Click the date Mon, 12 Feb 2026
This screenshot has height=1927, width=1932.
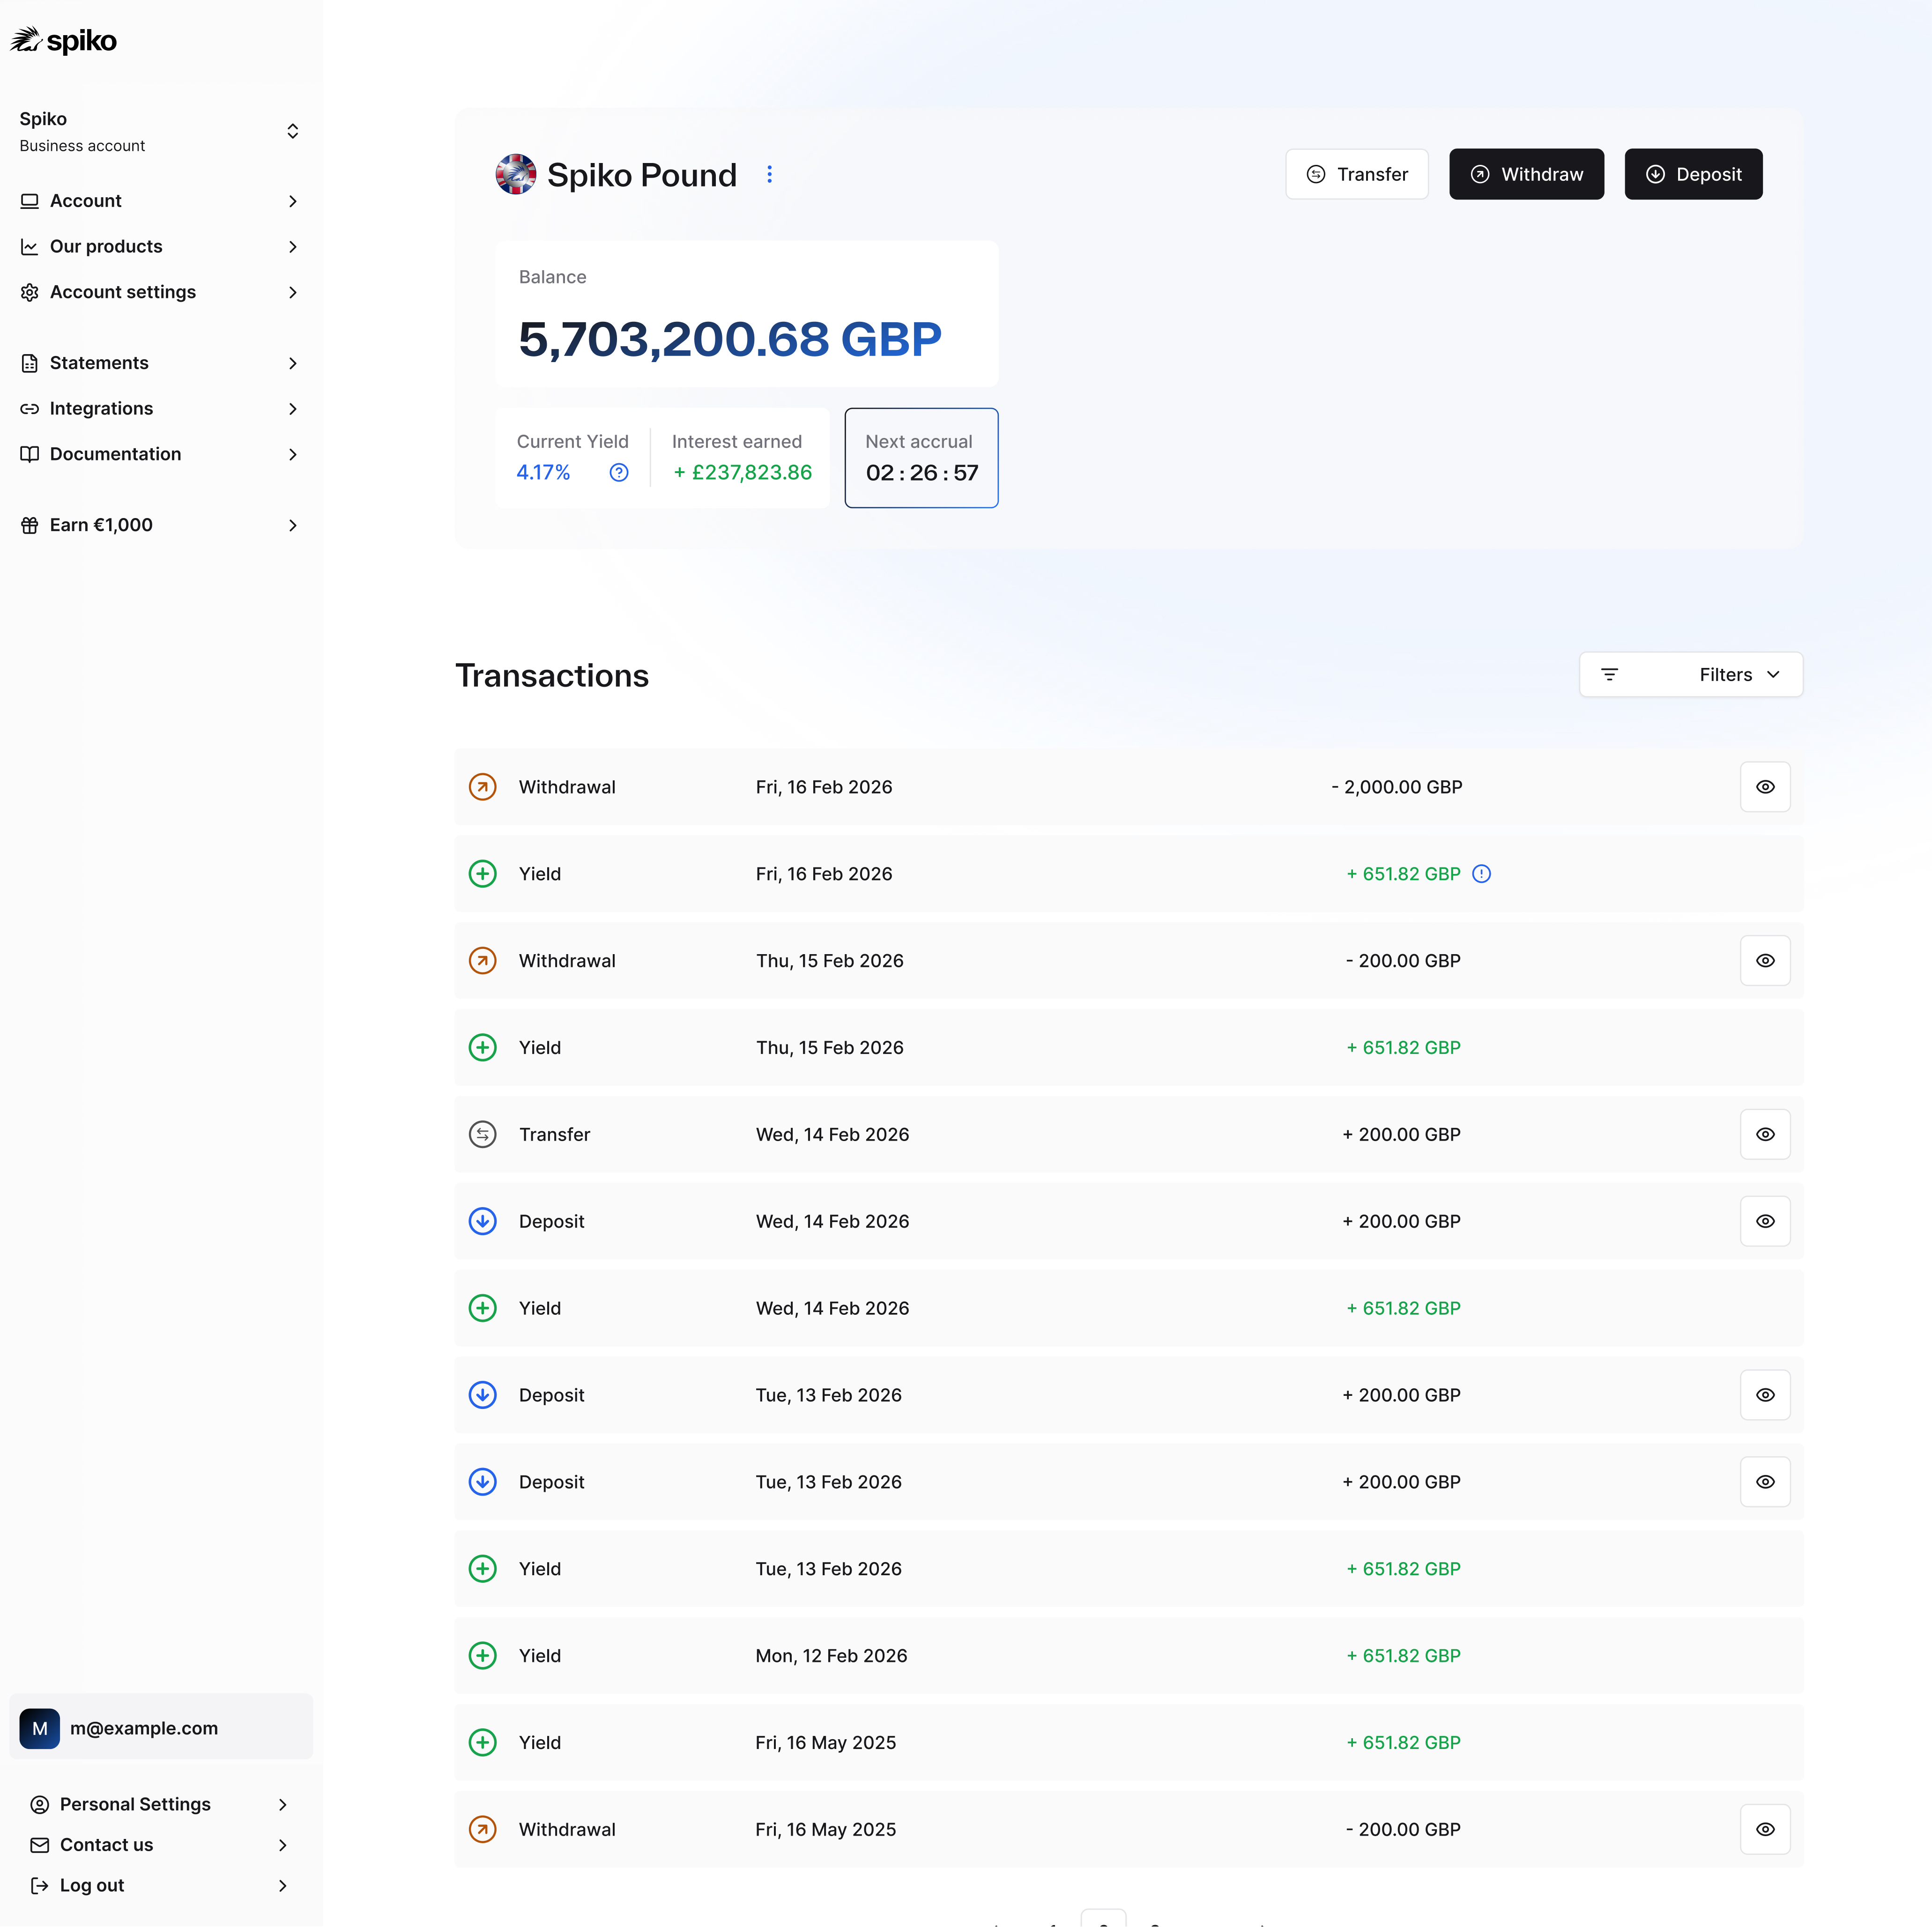point(831,1656)
